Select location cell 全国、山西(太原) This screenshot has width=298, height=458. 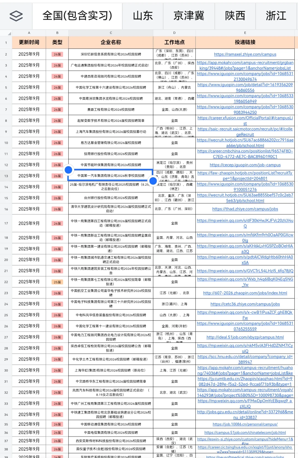[x=174, y=110]
